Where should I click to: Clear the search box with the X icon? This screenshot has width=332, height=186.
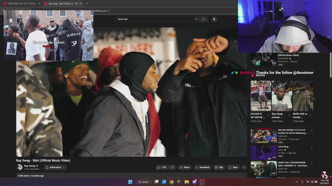[x=196, y=19]
